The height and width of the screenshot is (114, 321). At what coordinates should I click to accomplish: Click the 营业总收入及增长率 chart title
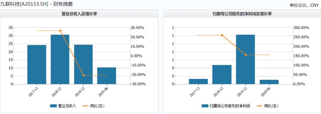click(79, 14)
